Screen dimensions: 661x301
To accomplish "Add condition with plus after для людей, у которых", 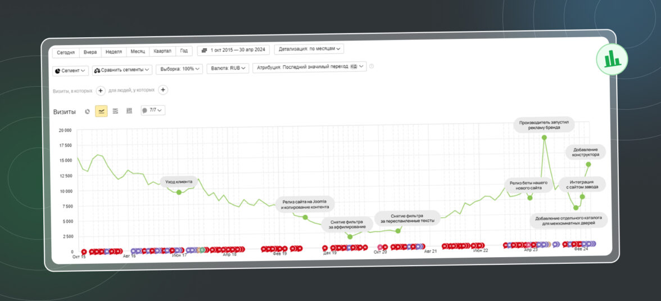I will [x=164, y=89].
